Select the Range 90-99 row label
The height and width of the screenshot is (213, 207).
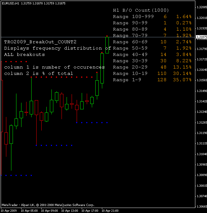coord(130,23)
